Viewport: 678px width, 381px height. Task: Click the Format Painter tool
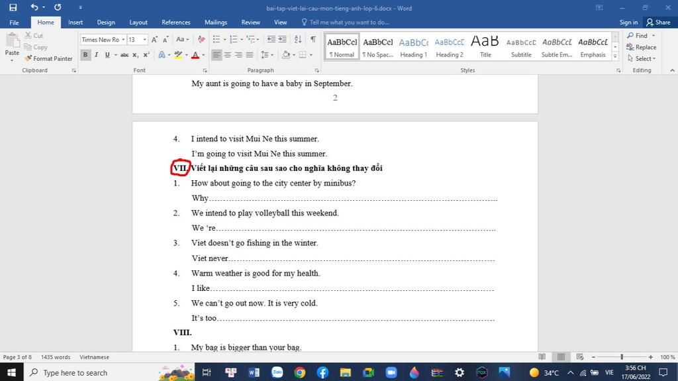(48, 58)
